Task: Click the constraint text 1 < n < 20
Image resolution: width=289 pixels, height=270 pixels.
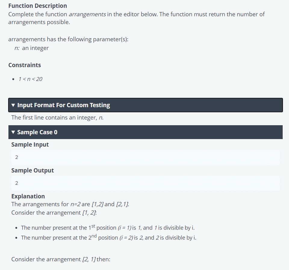Action: point(30,79)
